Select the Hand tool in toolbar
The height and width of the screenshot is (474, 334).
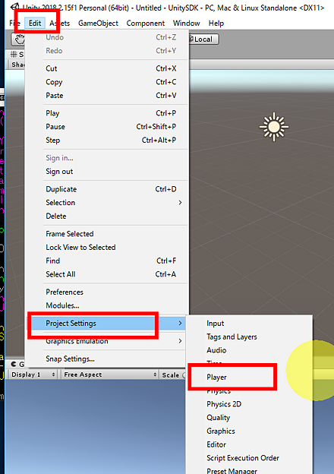(19, 39)
